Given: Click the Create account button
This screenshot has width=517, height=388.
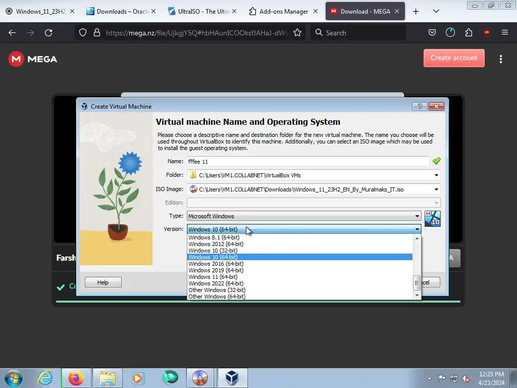Looking at the screenshot, I should (x=454, y=58).
